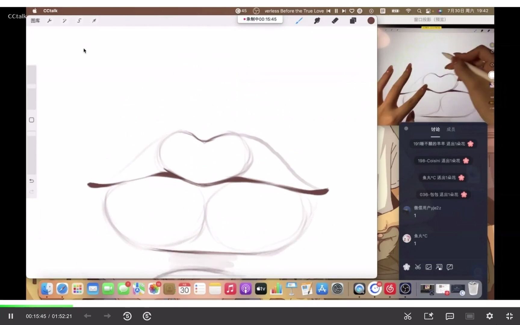Open the Procreate magic wand adjustments
The height and width of the screenshot is (325, 520).
point(64,20)
